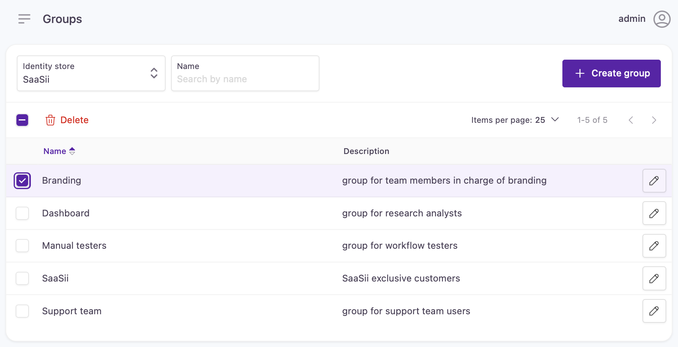Uncheck the Branding group checkbox
Screen dimensions: 678x347
tap(22, 181)
